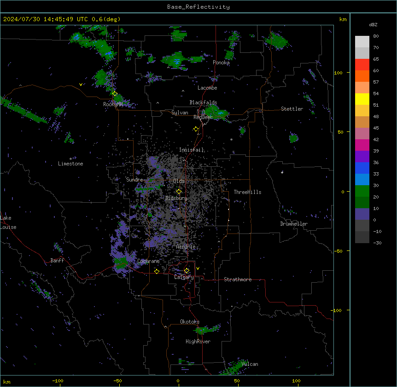Pick the red 60-65 dBZ legend color
The height and width of the screenshot is (387, 397).
coord(362,64)
